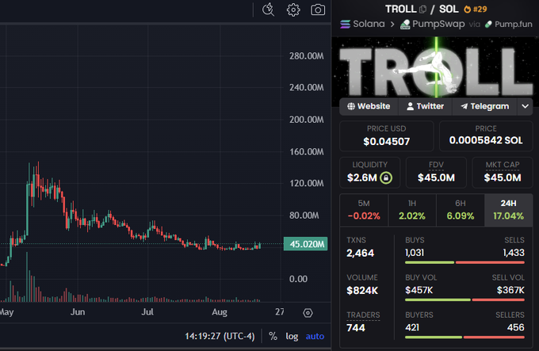Select the 1H timeframe tab

point(412,210)
